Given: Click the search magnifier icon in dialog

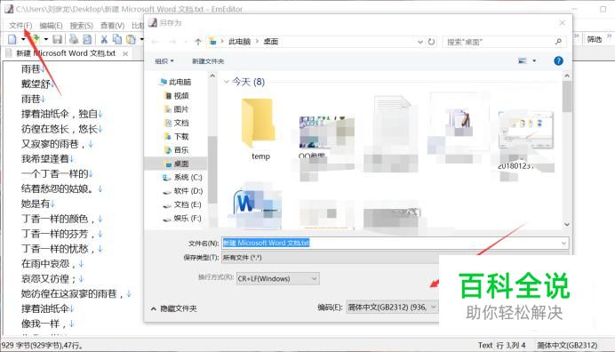Looking at the screenshot, I should (x=558, y=41).
